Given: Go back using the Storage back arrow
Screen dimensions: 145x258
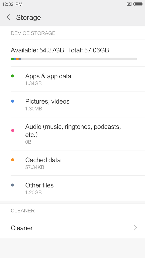Looking at the screenshot, I should pos(8,17).
